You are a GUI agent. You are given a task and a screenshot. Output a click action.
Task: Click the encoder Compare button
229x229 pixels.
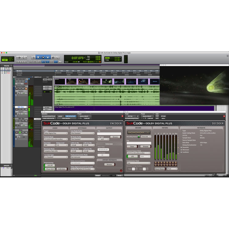[87, 118]
